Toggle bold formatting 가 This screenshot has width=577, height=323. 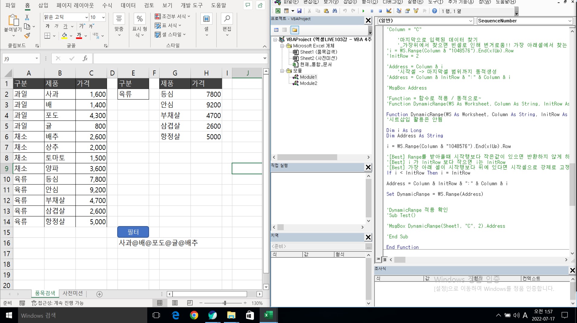coord(47,26)
